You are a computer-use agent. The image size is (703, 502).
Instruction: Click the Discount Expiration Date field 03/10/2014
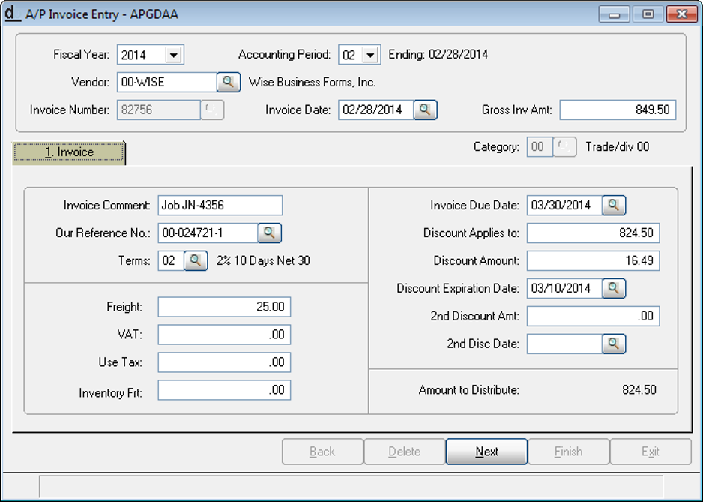click(x=564, y=288)
